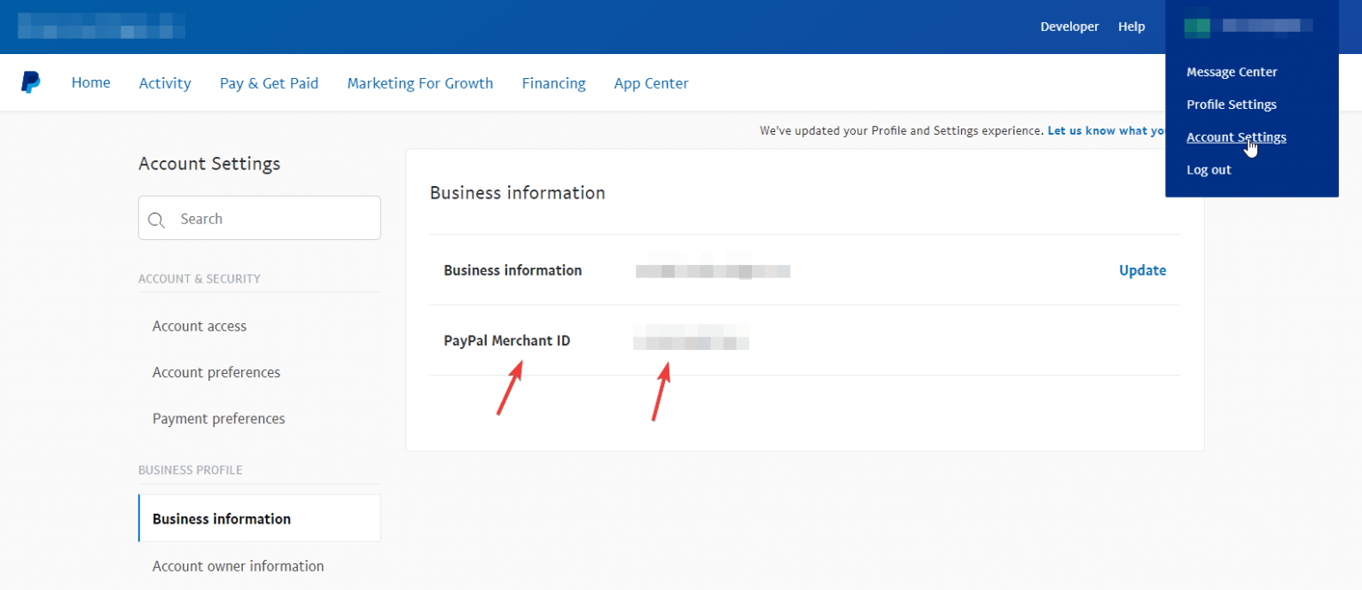Open the App Center

[x=651, y=82]
